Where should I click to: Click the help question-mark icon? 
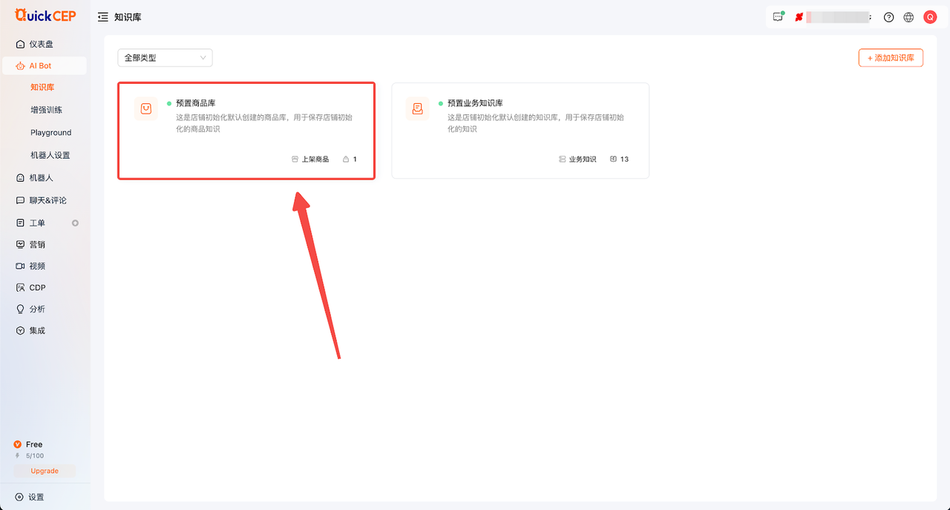tap(888, 16)
